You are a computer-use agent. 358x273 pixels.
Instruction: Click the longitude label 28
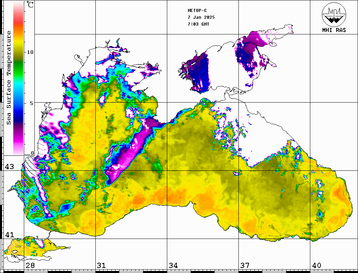(30, 266)
